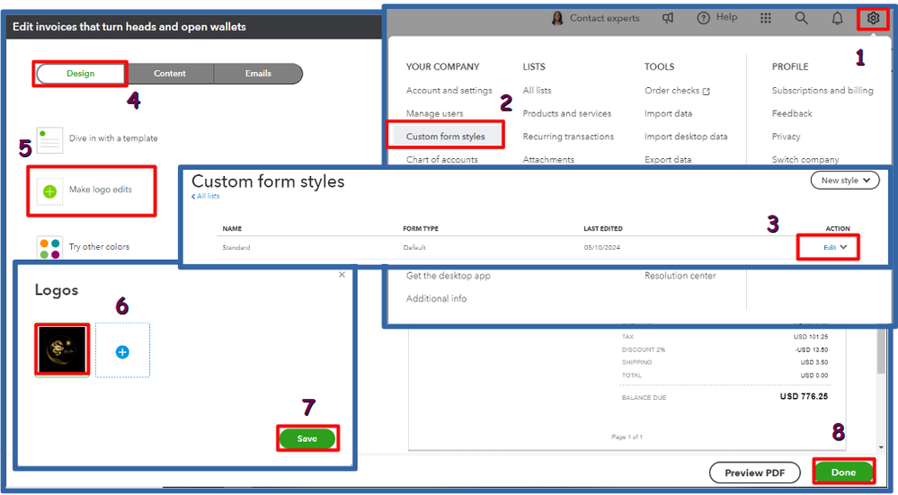The height and width of the screenshot is (495, 898).
Task: Click the megaphone announcements icon
Action: 668,18
